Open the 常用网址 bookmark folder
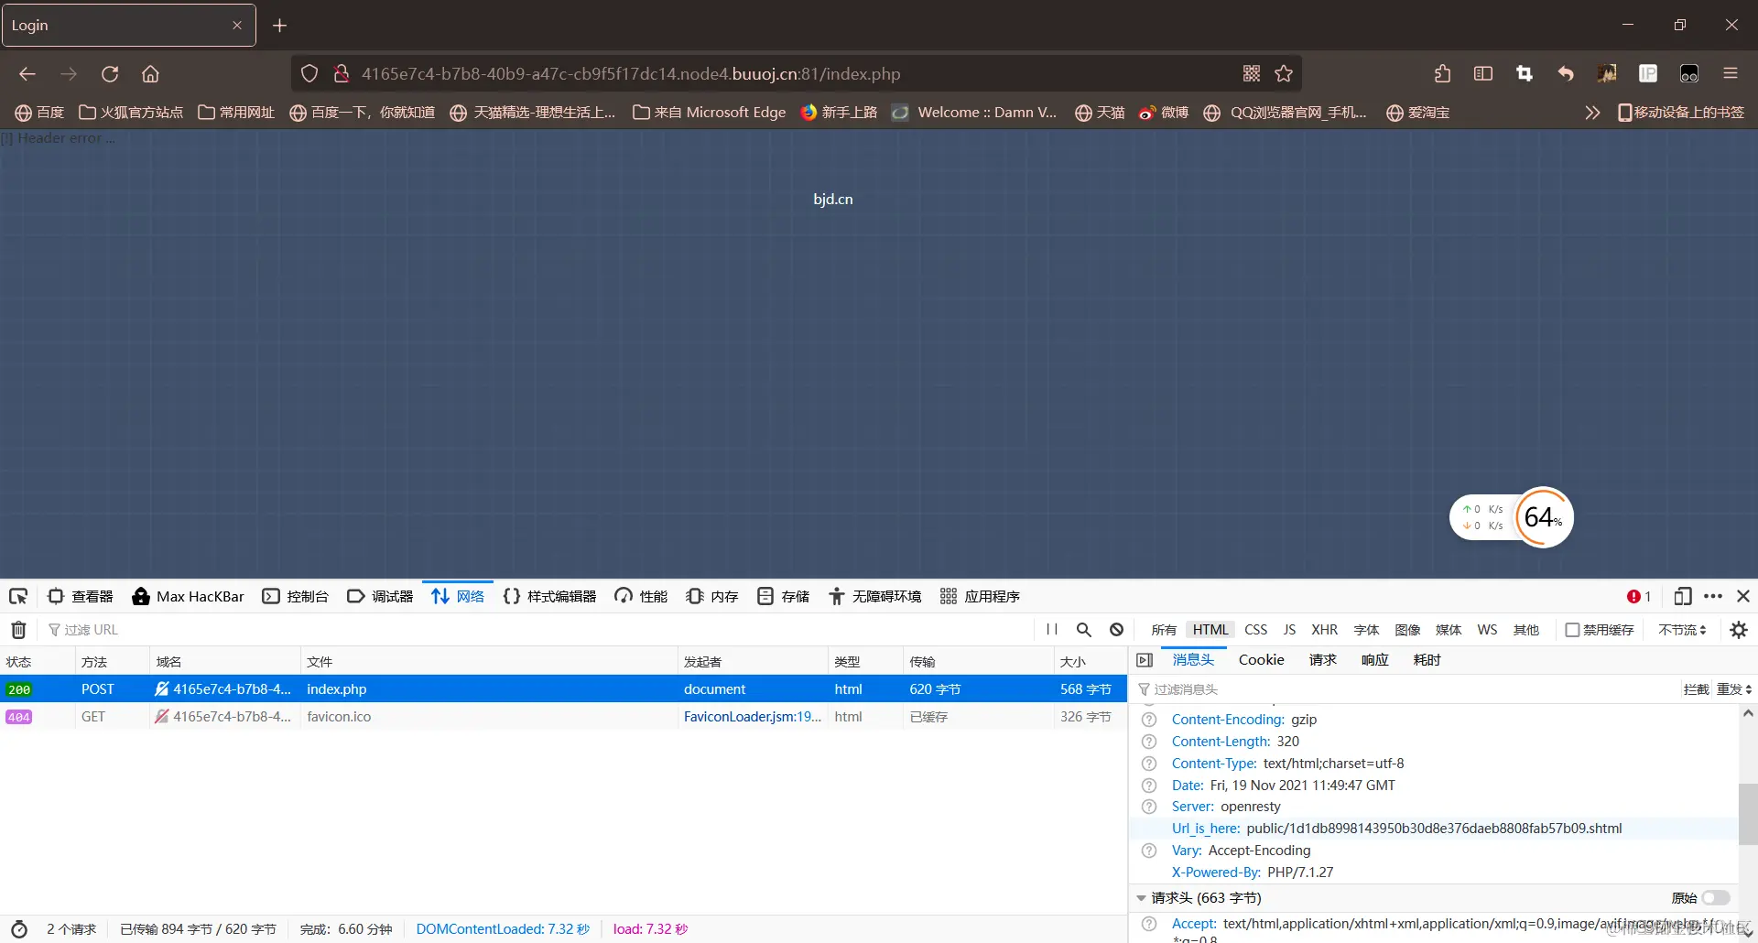The width and height of the screenshot is (1758, 943). pyautogui.click(x=236, y=113)
